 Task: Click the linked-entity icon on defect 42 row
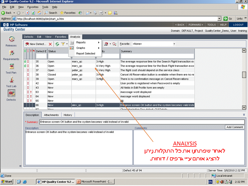[x=28, y=83]
